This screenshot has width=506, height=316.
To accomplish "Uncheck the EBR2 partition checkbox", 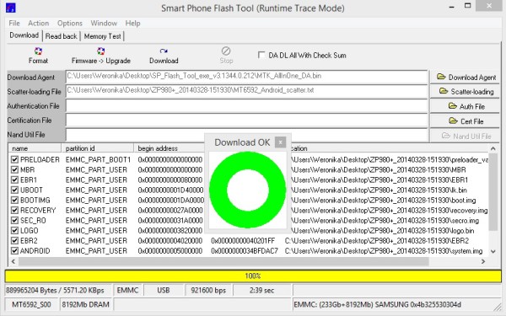I will click(14, 240).
